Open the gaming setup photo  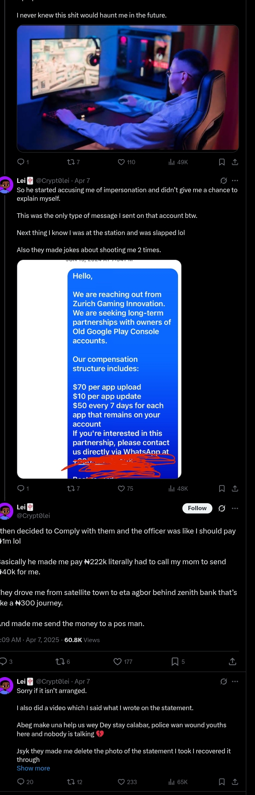pos(128,88)
